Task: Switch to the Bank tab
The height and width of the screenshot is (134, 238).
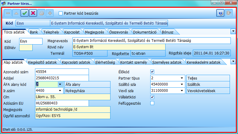Action: coord(33,32)
